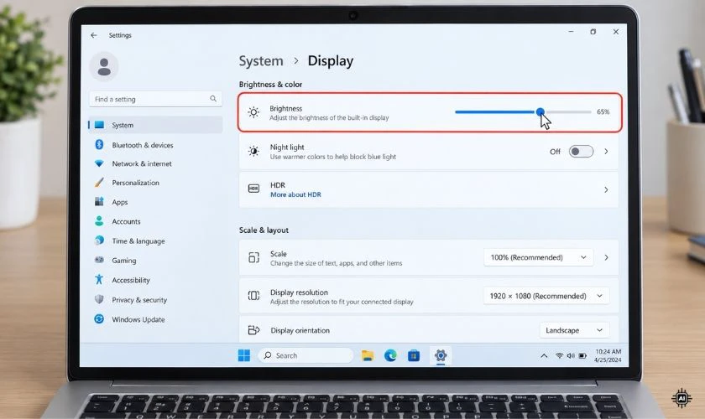This screenshot has height=419, width=705.
Task: Click the back arrow in Settings
Action: (x=93, y=35)
